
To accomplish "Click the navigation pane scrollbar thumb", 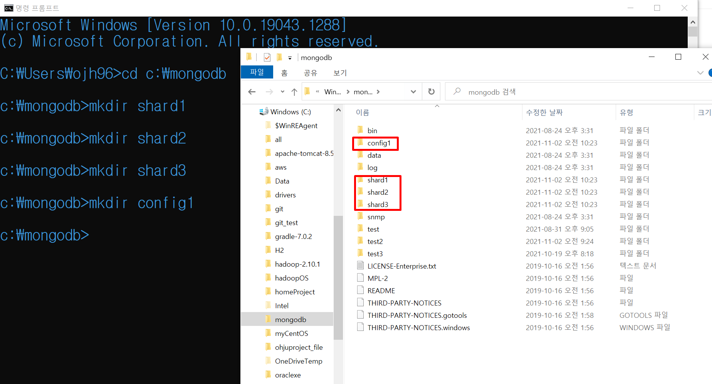I will coord(338,277).
